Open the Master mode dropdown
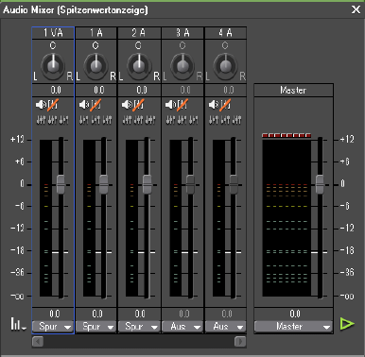The width and height of the screenshot is (365, 357). point(293,327)
